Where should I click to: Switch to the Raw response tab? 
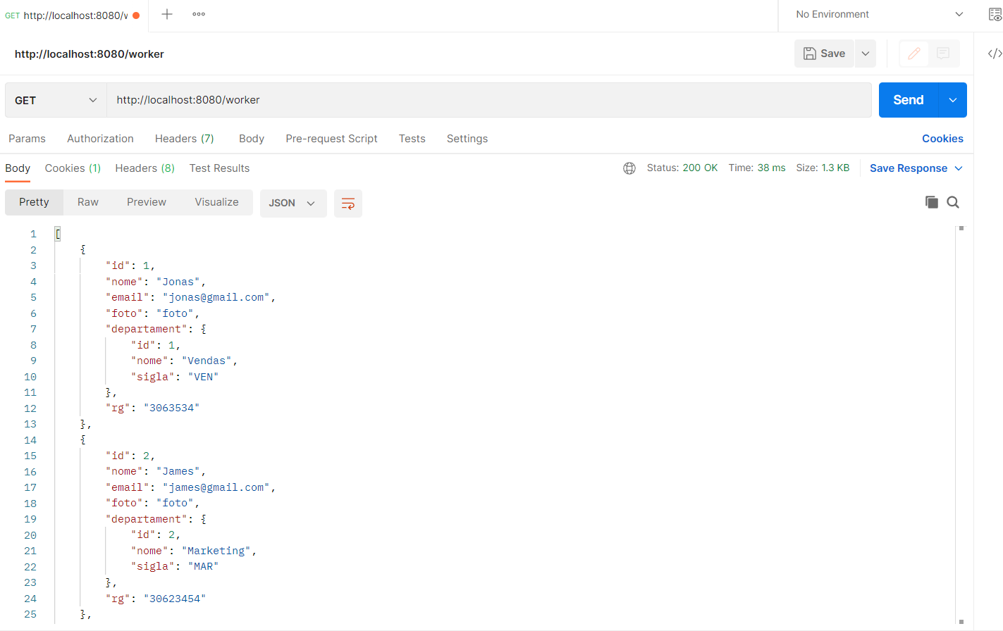point(87,202)
